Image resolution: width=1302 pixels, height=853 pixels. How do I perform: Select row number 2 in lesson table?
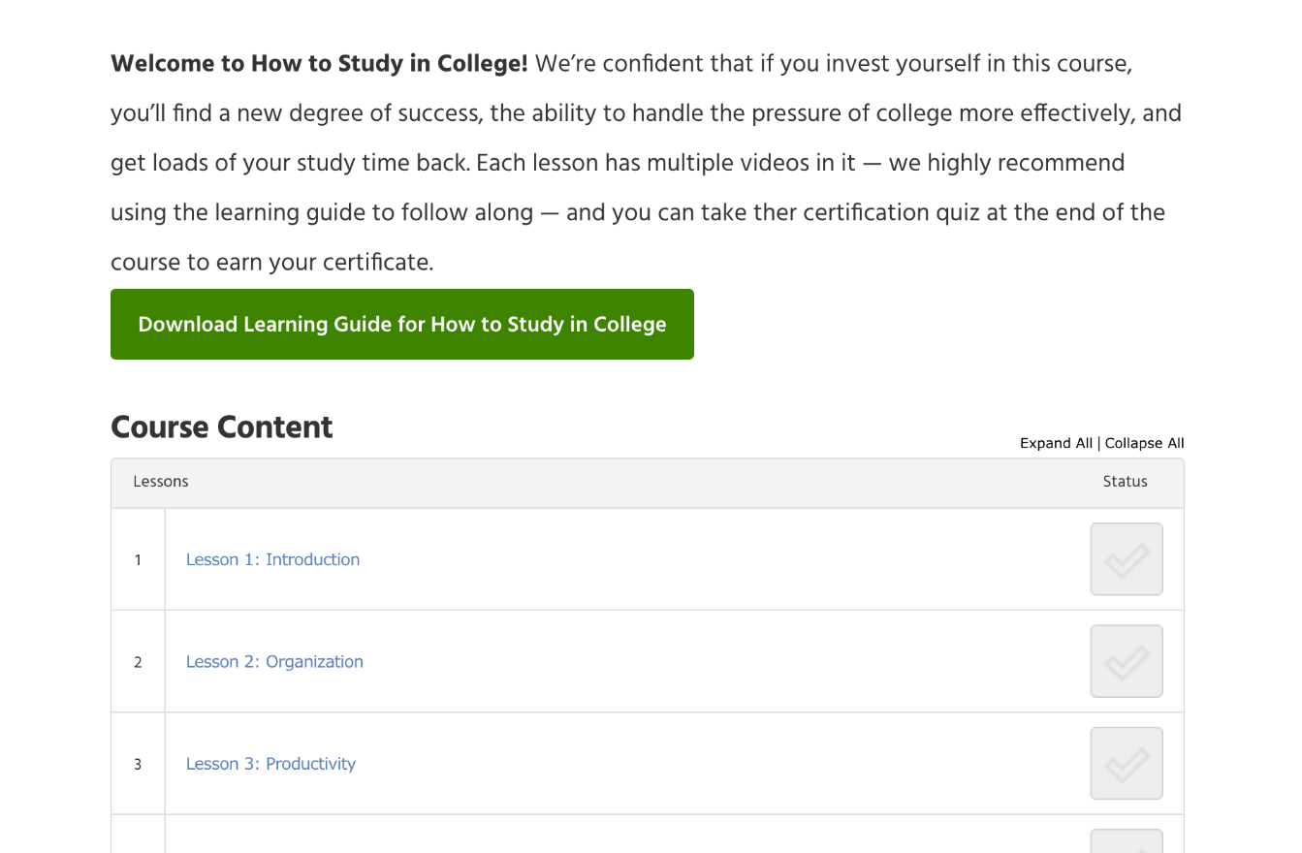point(138,662)
